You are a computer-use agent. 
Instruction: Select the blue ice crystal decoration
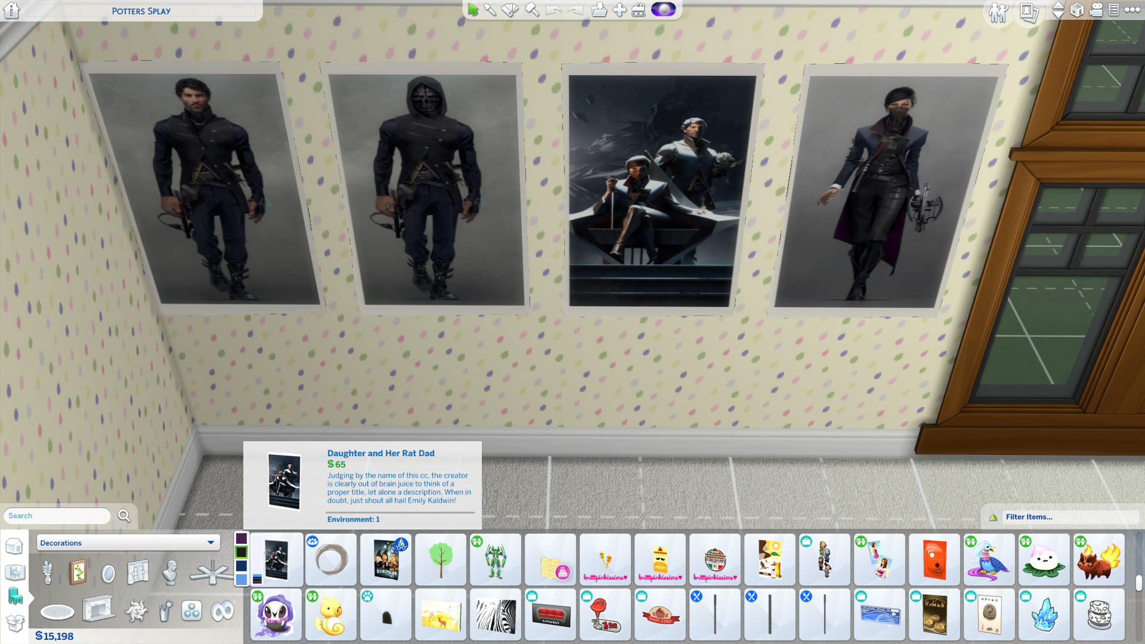click(1044, 614)
